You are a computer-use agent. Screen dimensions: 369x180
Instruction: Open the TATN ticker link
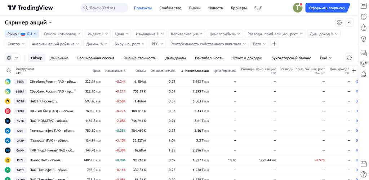point(20,170)
